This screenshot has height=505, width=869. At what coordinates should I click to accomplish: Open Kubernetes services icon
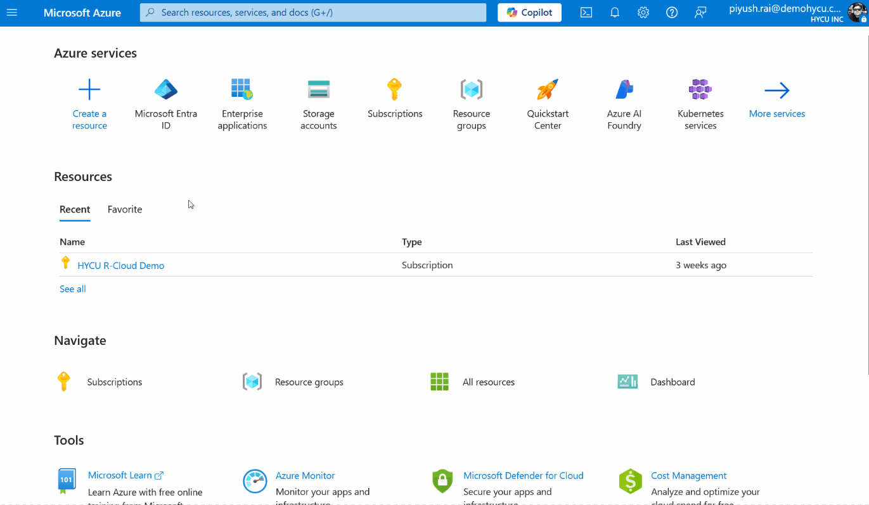pyautogui.click(x=700, y=90)
